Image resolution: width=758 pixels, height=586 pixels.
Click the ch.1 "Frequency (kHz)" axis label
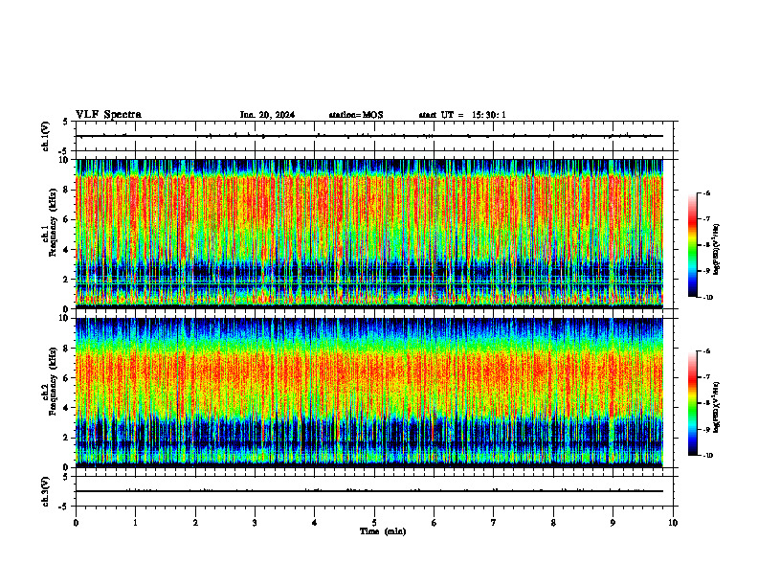coord(53,222)
